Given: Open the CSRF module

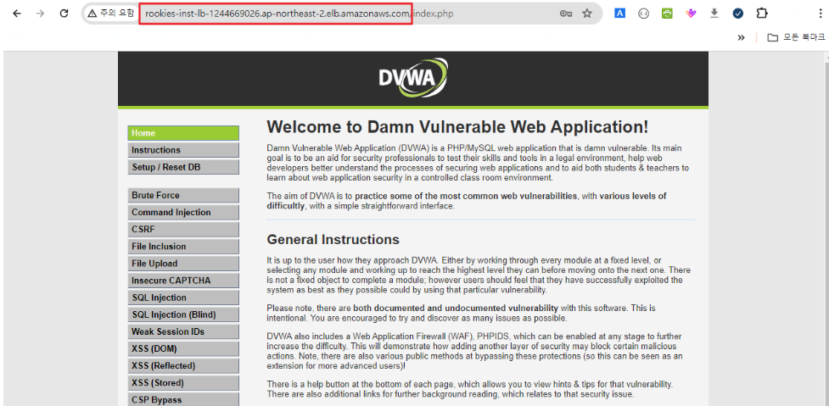Looking at the screenshot, I should (183, 230).
